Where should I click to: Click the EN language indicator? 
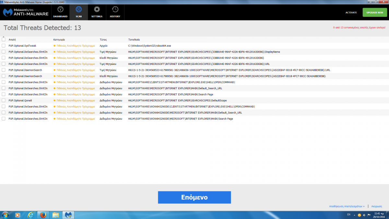[x=349, y=215]
